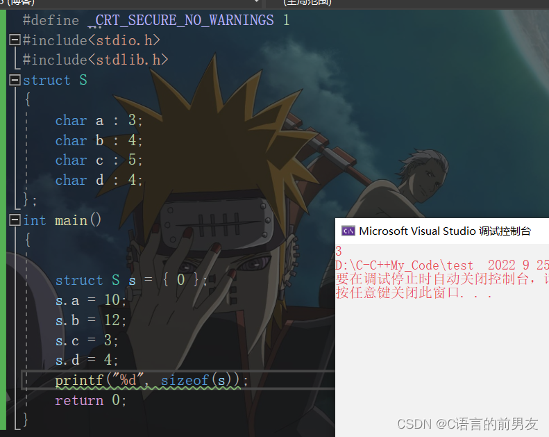Click the D:\C-C++My_Code\test path in console
The image size is (549, 437).
point(405,265)
